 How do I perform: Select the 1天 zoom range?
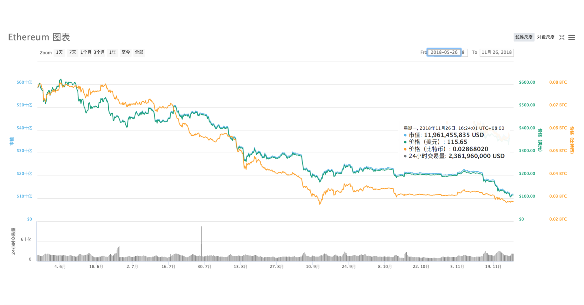59,52
